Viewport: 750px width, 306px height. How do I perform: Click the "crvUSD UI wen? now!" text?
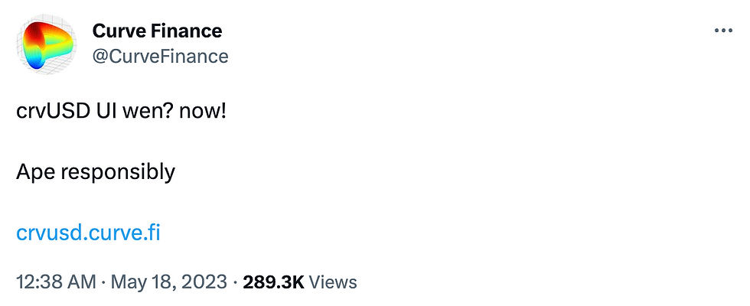pos(121,111)
